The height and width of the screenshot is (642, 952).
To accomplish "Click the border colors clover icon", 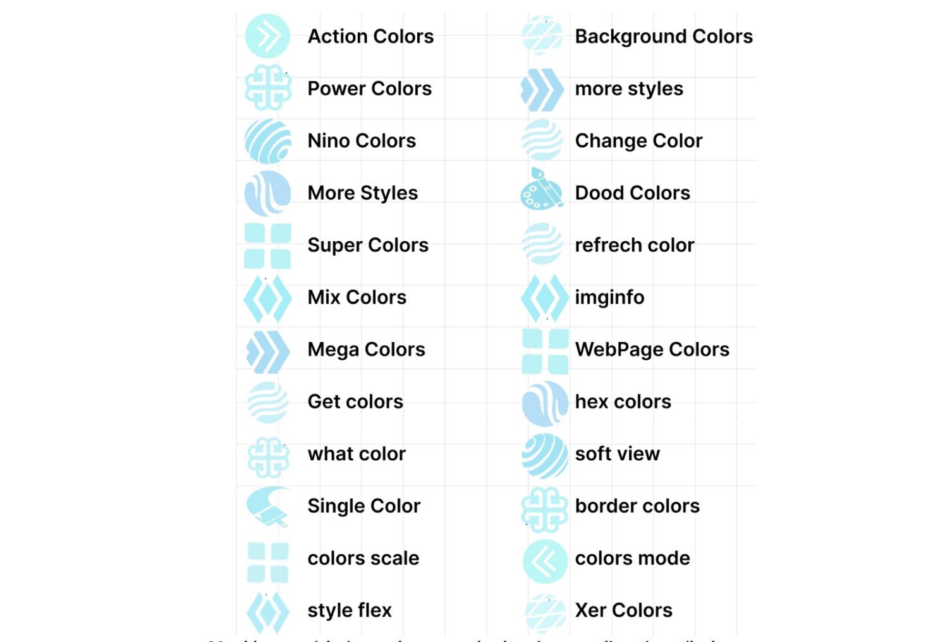I will point(544,509).
